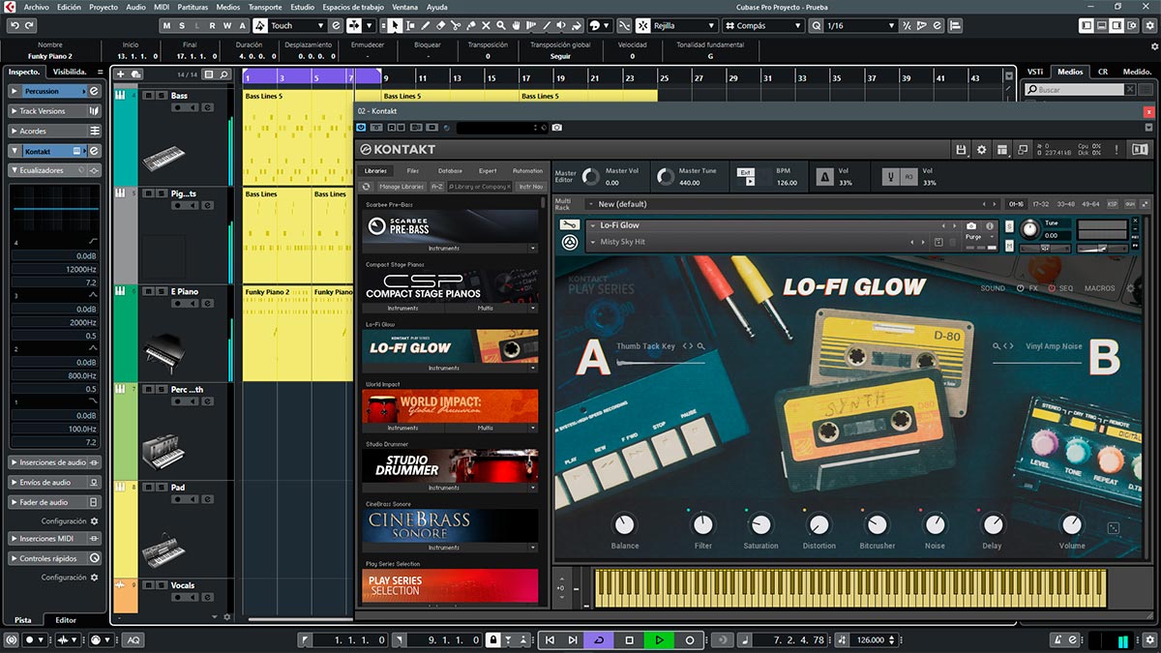
Task: Click the Kontakt plugin window camera icon
Action: 557,127
